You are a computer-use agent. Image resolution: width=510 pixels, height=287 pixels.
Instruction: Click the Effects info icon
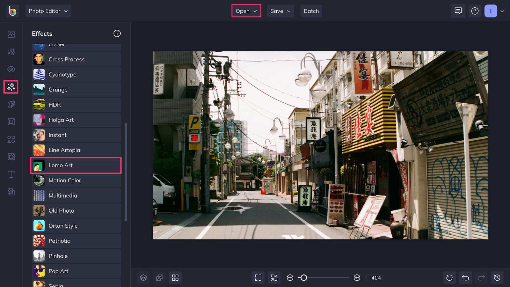click(117, 33)
